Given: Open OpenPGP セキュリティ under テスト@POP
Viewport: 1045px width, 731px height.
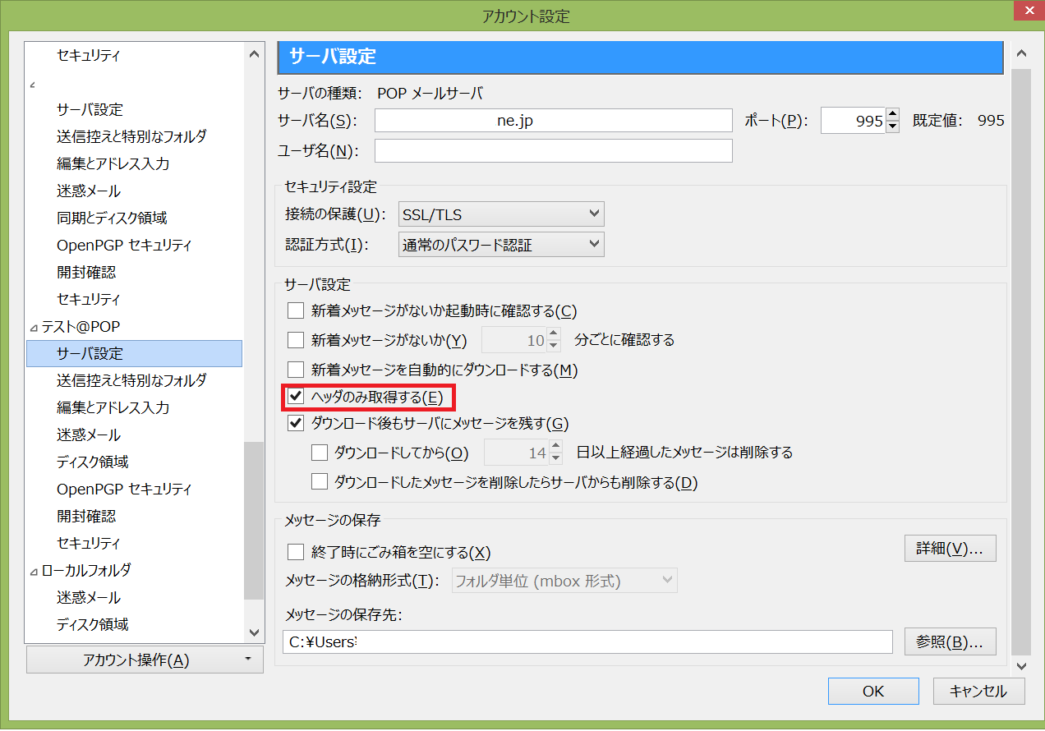Looking at the screenshot, I should click(x=124, y=489).
